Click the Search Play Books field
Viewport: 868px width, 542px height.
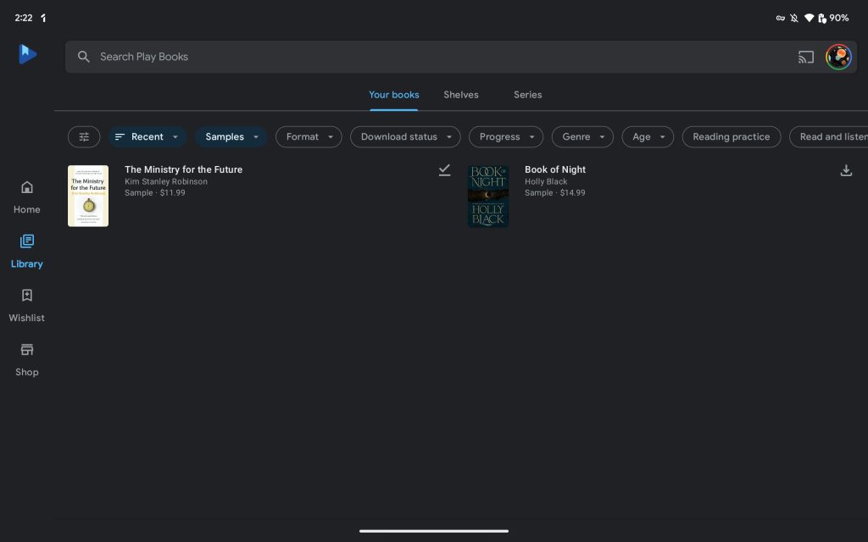424,57
